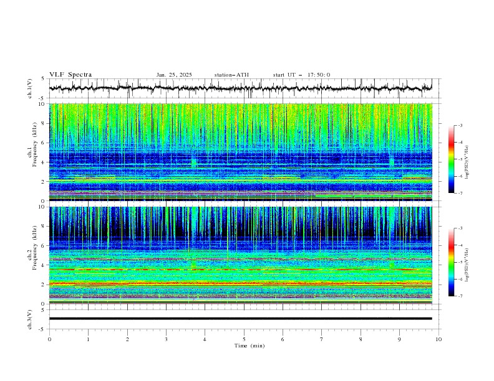Viewport: 494px width, 381px height.
Task: Click the time axis tick label "2"
Action: coord(127,339)
